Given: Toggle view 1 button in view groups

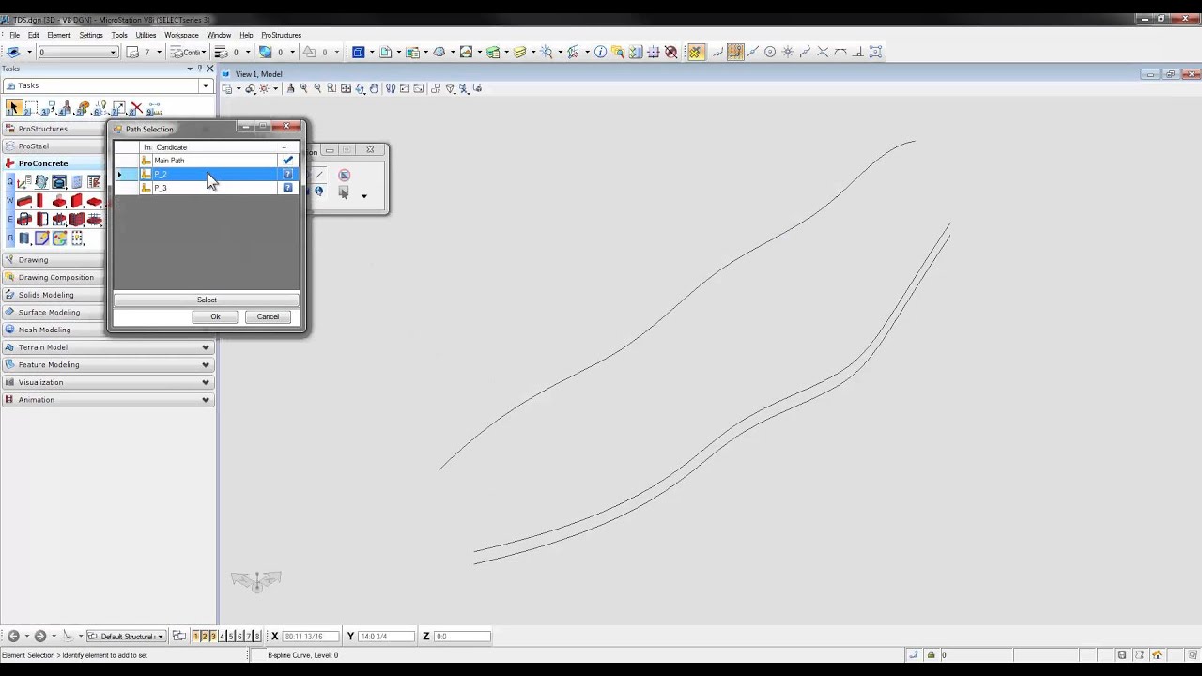Looking at the screenshot, I should pos(196,637).
